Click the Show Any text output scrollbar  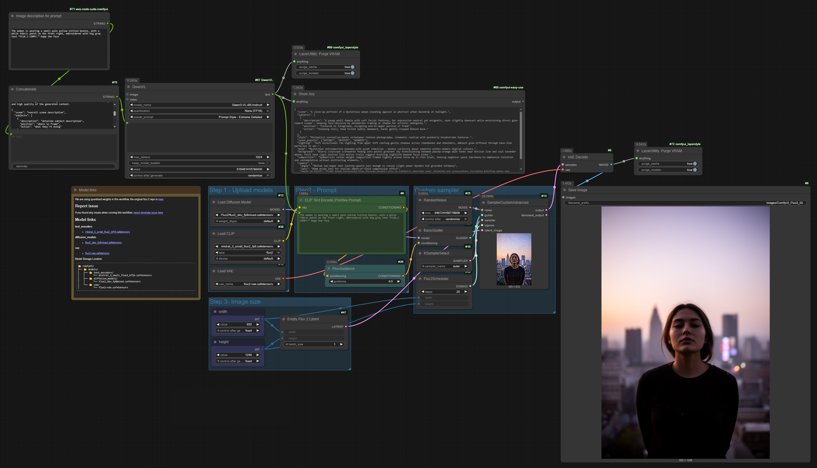tap(521, 135)
